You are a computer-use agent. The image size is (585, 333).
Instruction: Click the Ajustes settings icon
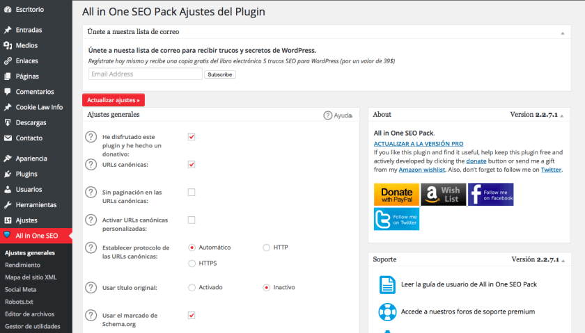point(8,220)
